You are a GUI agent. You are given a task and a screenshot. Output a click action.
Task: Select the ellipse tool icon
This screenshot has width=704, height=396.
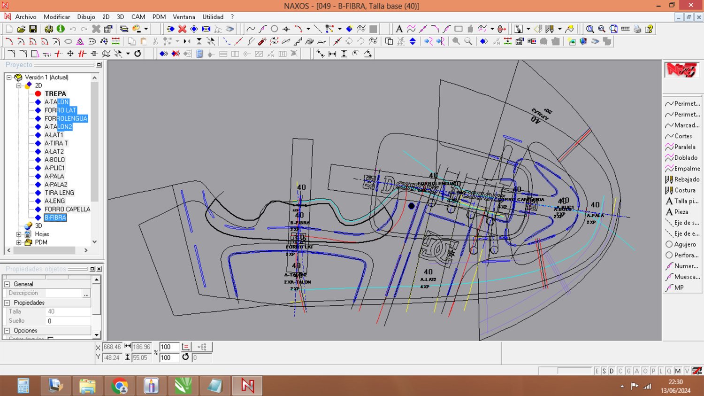tap(68, 41)
